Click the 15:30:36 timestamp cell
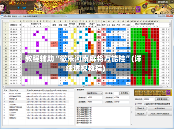Image resolution: width=174 pixels, height=129 pixels. click(14, 43)
